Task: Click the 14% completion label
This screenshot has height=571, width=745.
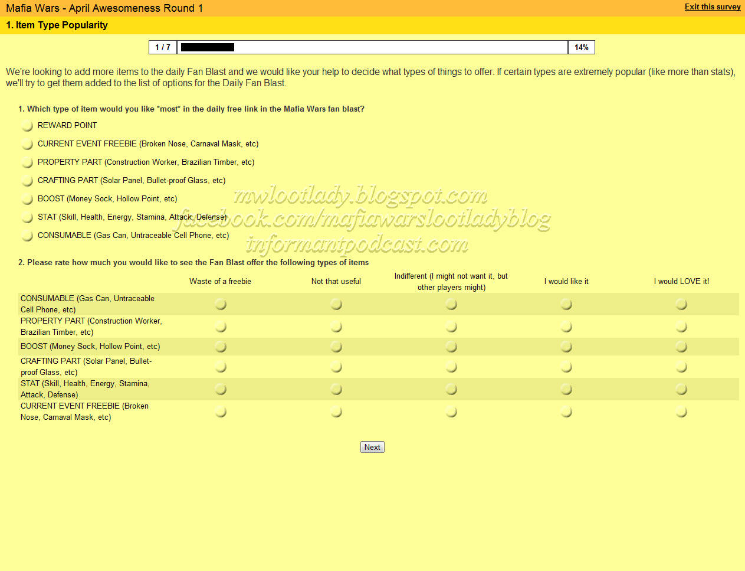Action: (582, 47)
